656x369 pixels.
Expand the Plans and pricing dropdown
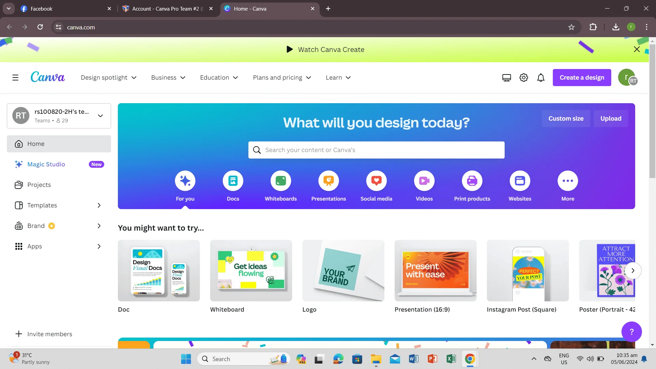282,78
